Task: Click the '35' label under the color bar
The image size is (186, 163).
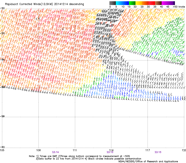Action: 155,7
